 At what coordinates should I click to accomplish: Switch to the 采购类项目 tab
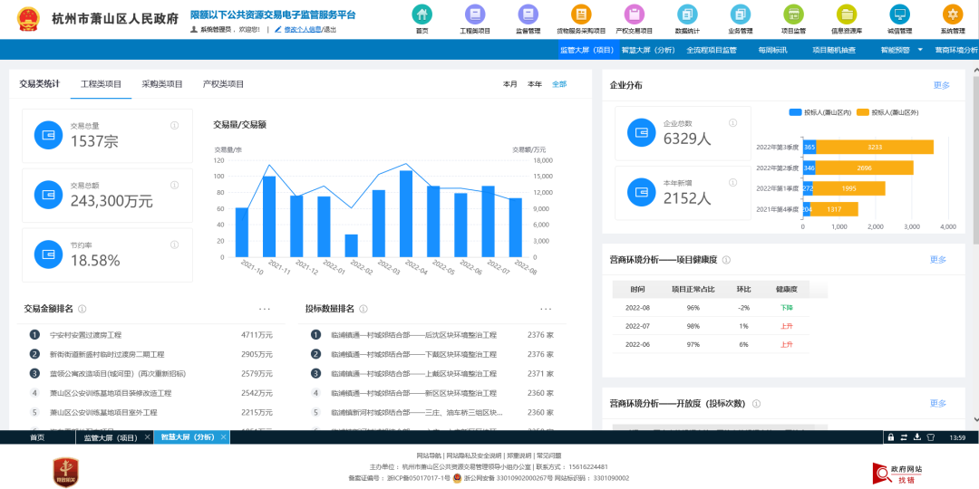click(162, 84)
